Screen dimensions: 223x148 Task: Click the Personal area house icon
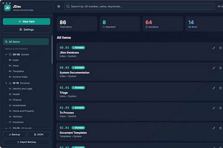[x=10, y=83]
